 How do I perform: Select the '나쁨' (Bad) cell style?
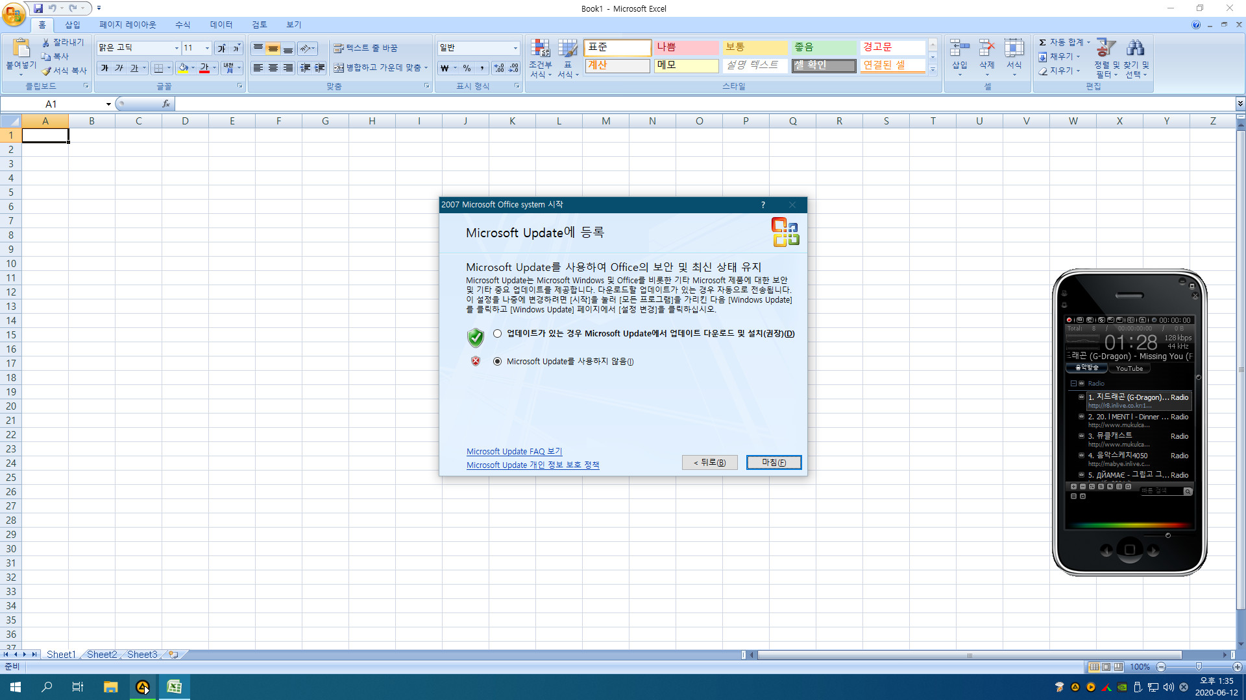pyautogui.click(x=686, y=48)
